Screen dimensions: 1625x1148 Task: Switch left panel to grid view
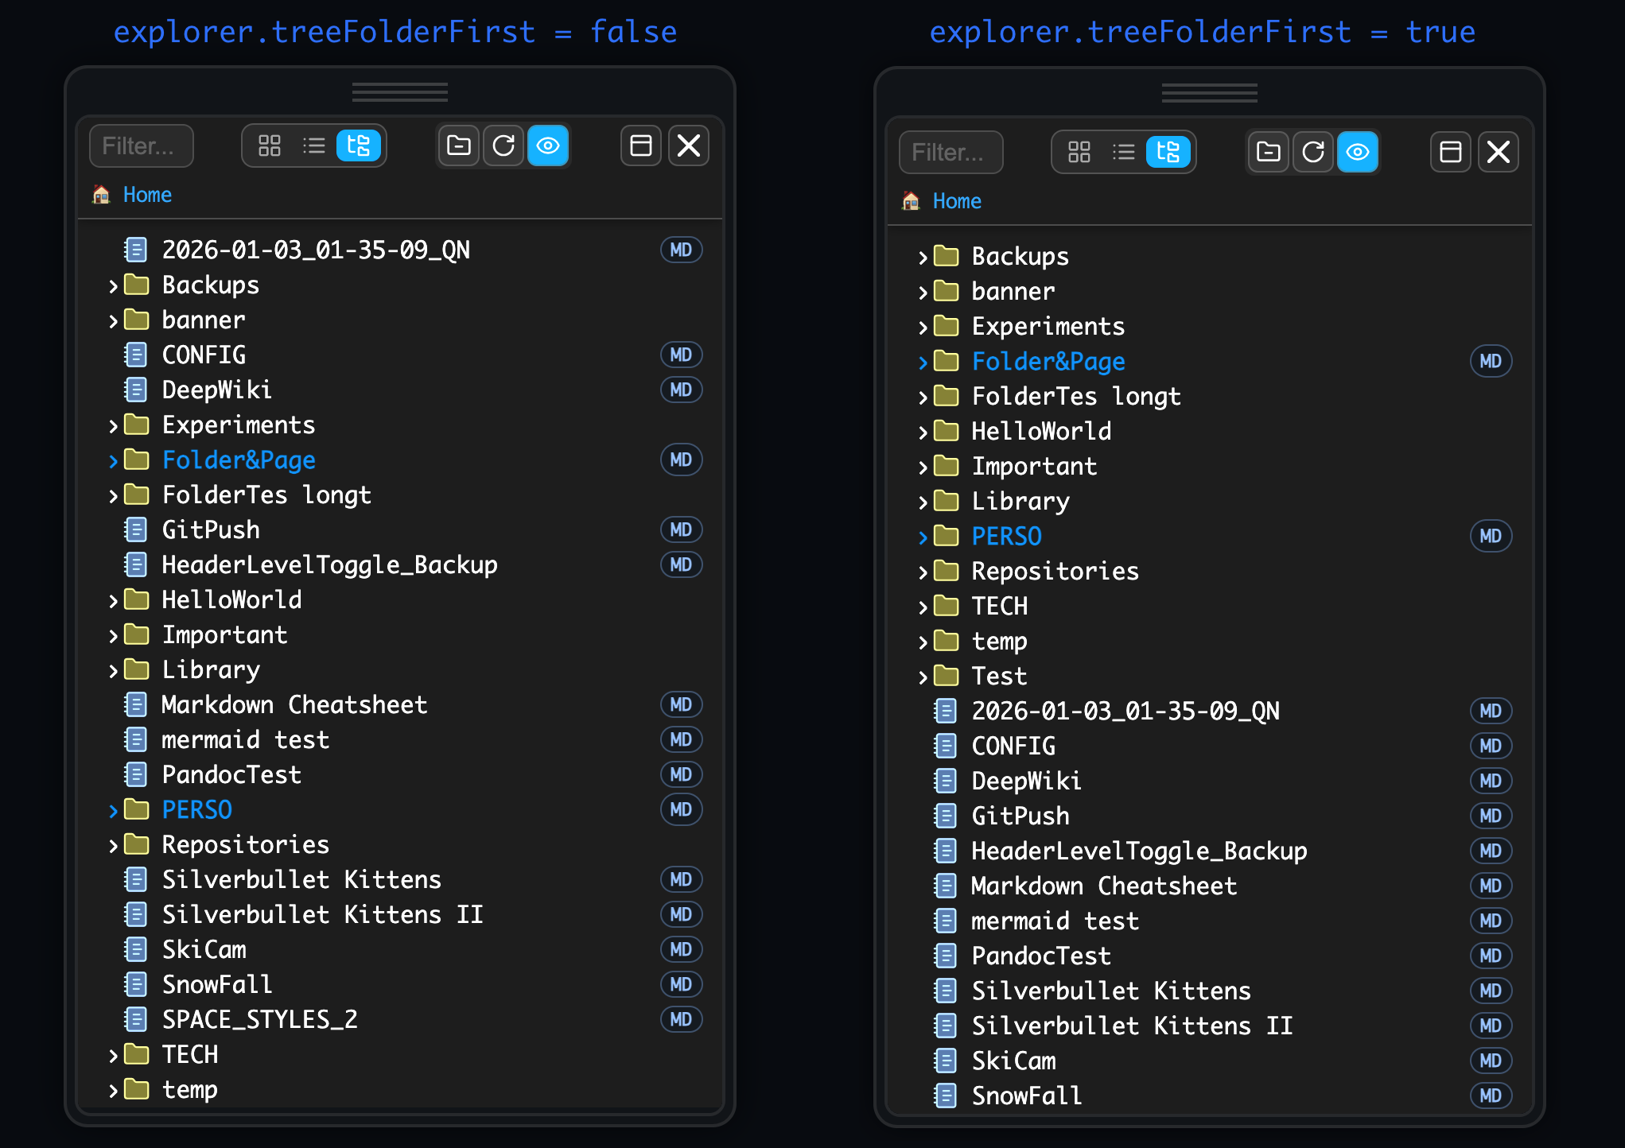click(x=270, y=145)
